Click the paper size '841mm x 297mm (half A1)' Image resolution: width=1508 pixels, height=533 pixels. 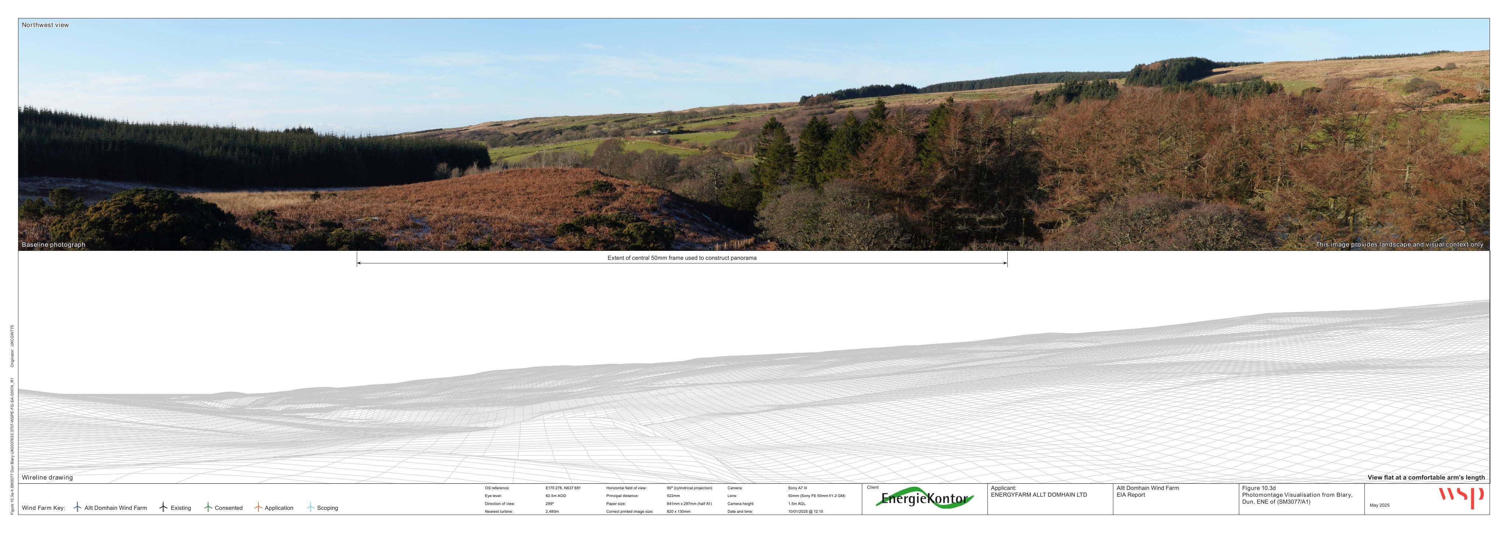689,504
